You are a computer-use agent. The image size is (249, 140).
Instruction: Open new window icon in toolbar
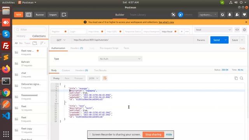[x=64, y=15]
